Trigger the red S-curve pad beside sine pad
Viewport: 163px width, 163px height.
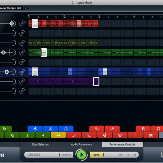coord(112,129)
